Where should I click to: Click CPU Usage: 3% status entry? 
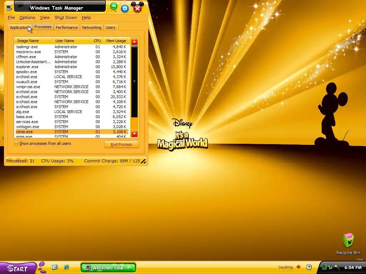point(57,161)
